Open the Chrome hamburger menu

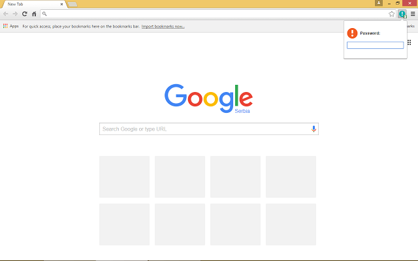(x=412, y=14)
